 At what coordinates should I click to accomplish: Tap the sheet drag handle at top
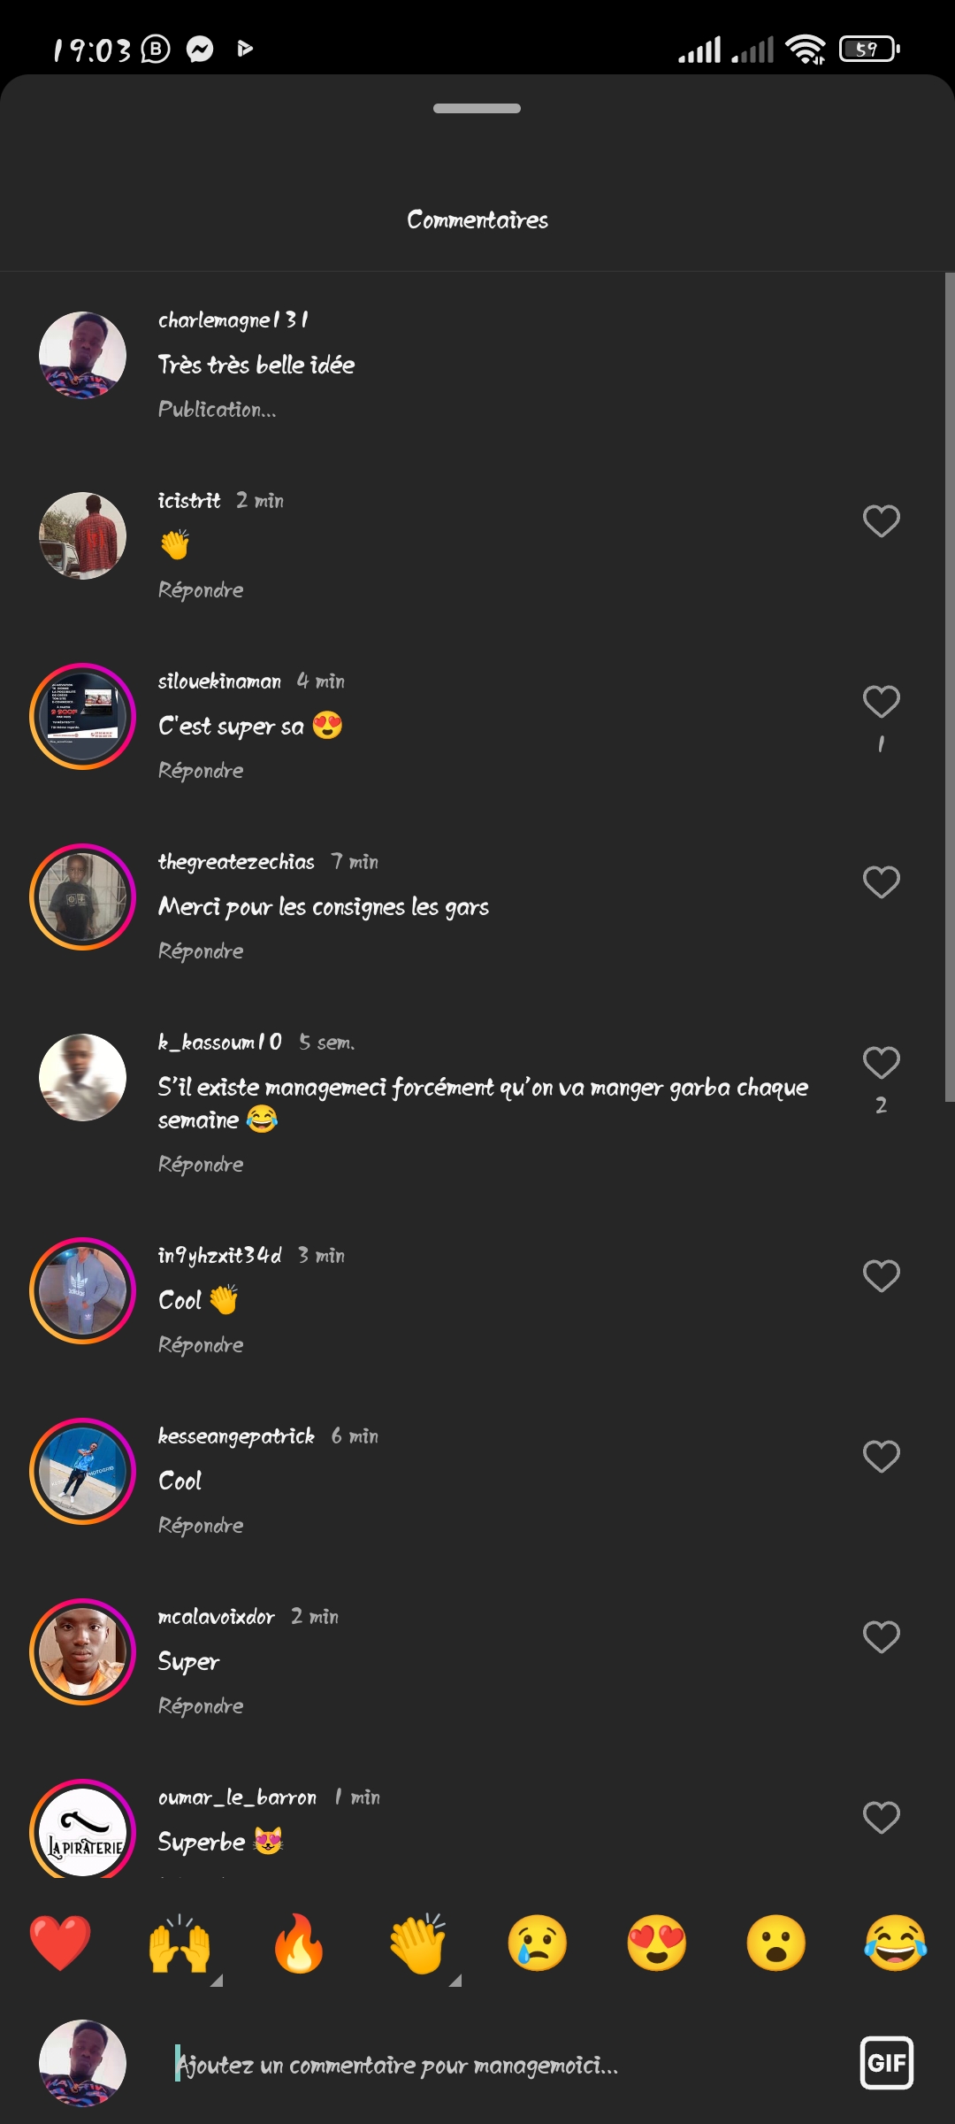[x=477, y=109]
